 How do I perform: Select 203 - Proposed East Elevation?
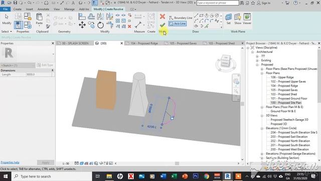pos(289,137)
